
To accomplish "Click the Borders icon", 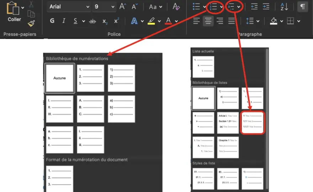I will click(x=291, y=21).
